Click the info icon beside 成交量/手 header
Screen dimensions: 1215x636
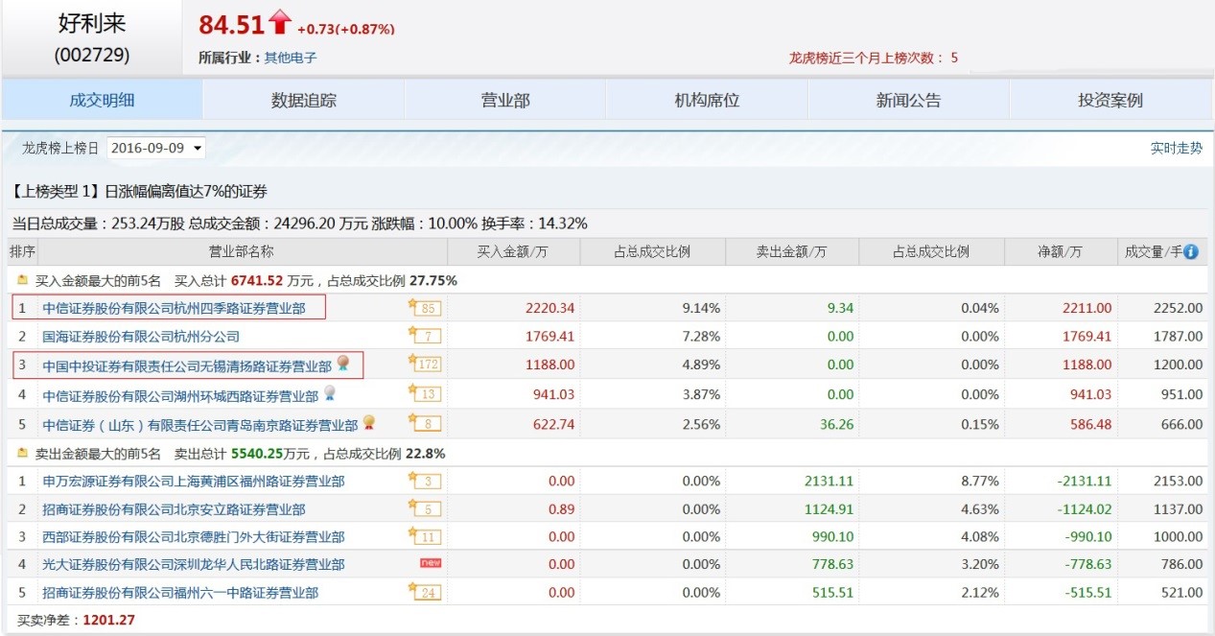coord(1190,252)
